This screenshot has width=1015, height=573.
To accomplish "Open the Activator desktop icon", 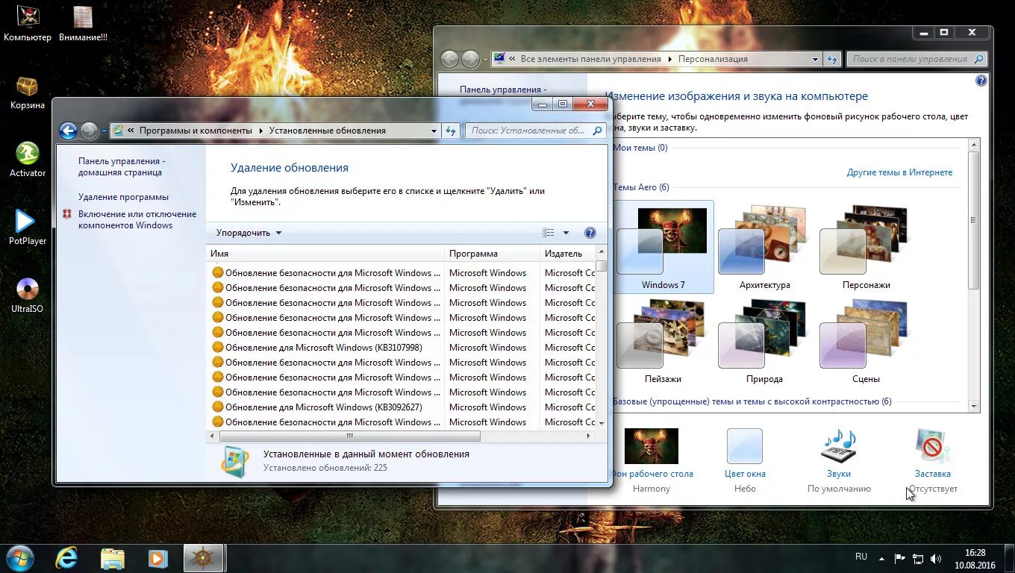I will [27, 154].
